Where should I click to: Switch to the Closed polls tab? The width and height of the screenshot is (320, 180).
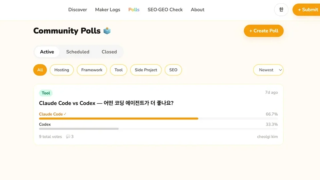click(109, 52)
